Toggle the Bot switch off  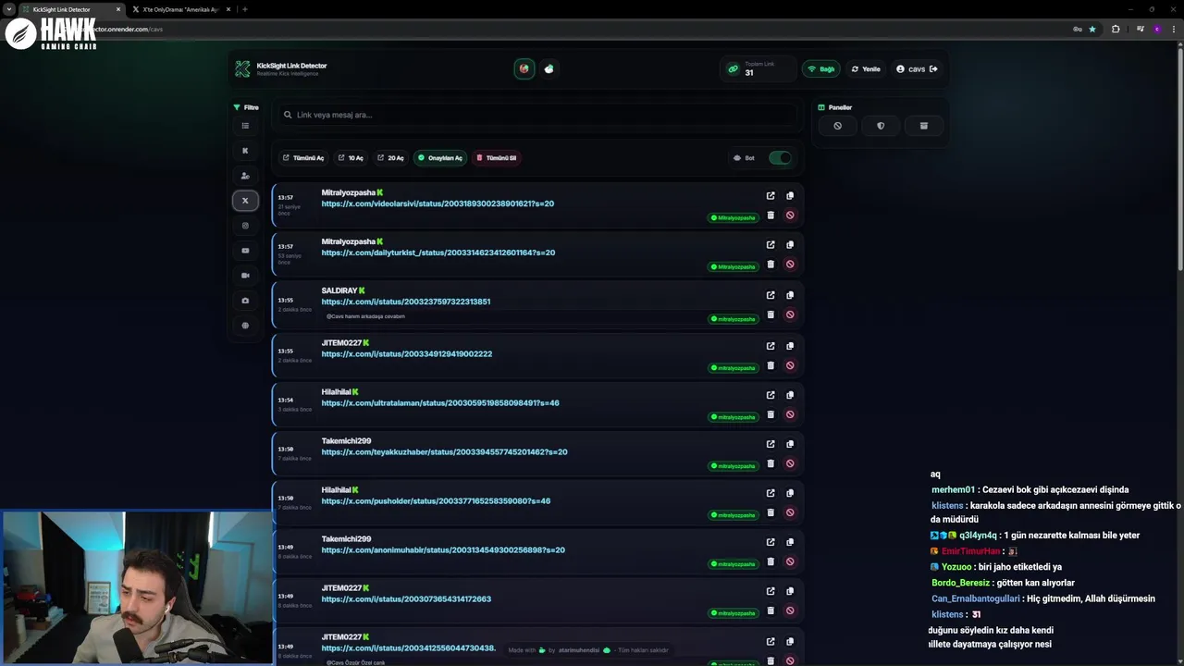[x=780, y=158]
